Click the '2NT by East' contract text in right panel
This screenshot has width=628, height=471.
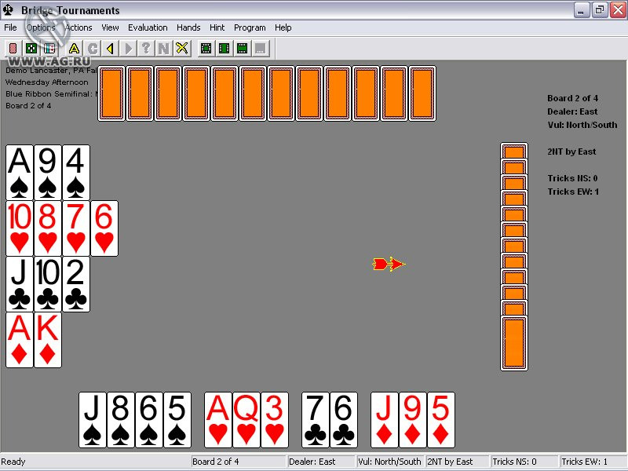571,152
